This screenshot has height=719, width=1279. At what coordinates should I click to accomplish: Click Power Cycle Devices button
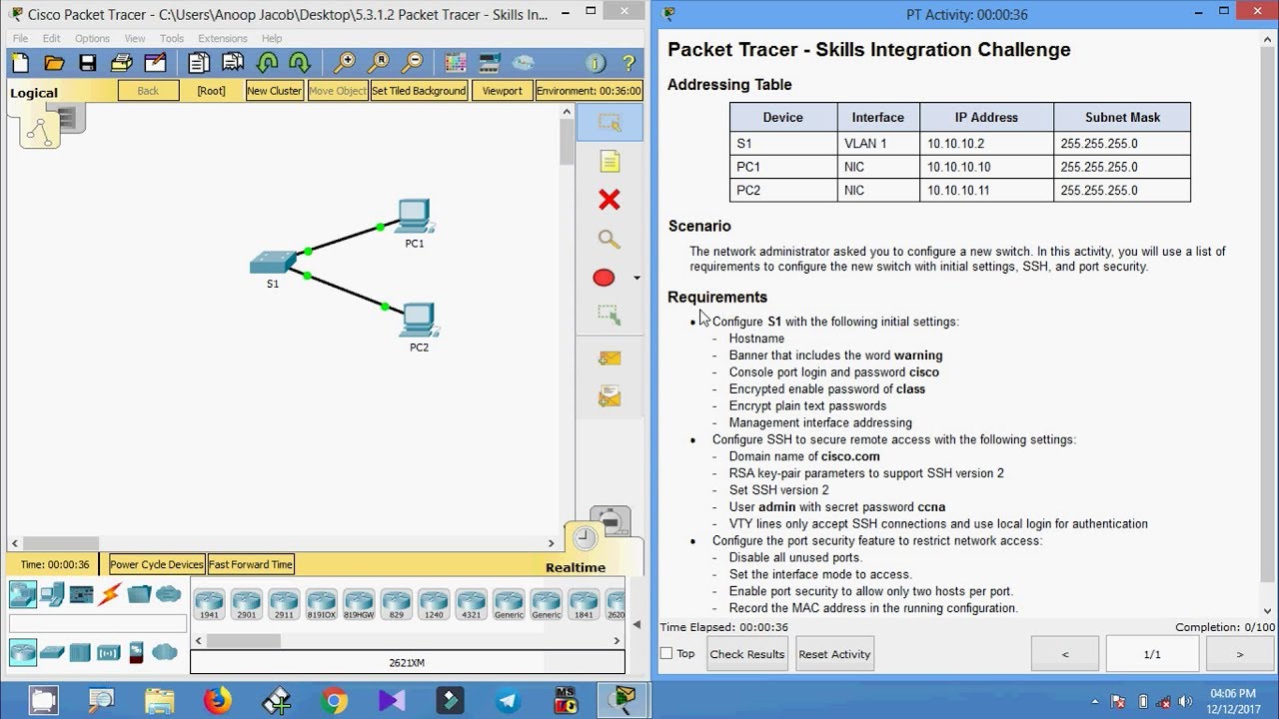157,564
